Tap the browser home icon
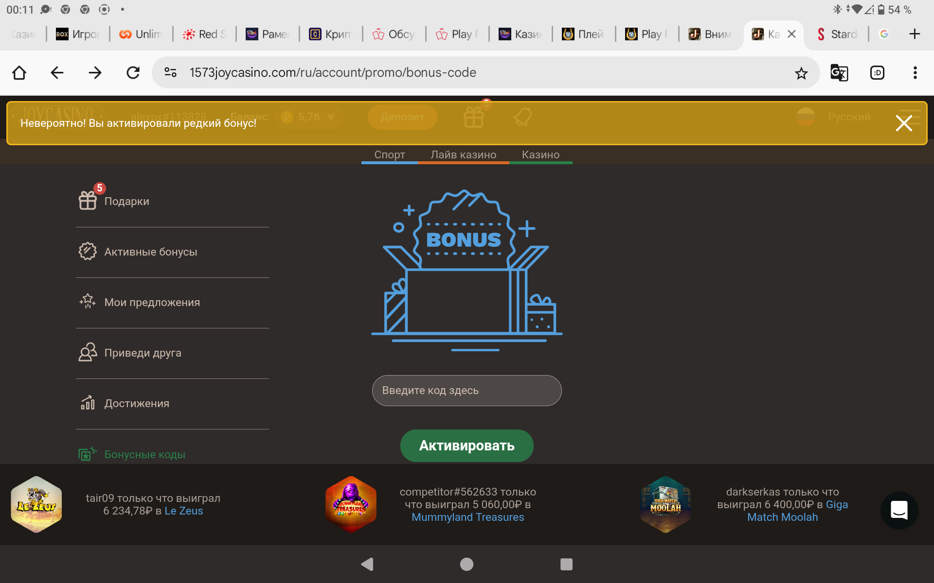 point(19,73)
